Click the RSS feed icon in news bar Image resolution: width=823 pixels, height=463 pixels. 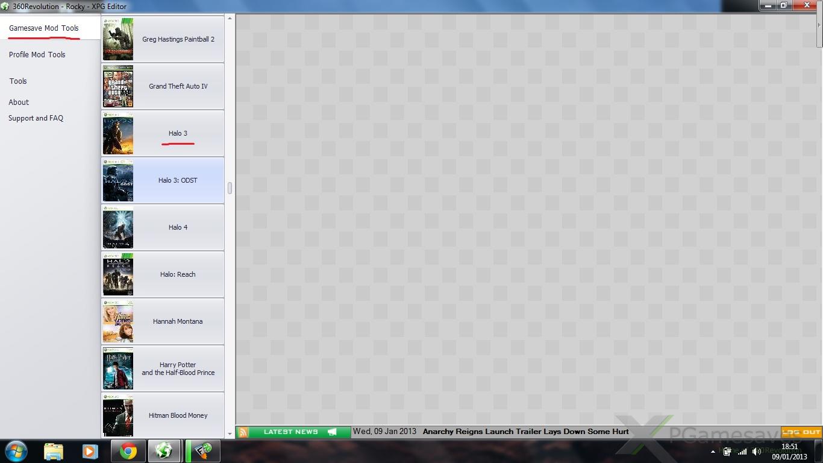coord(243,432)
